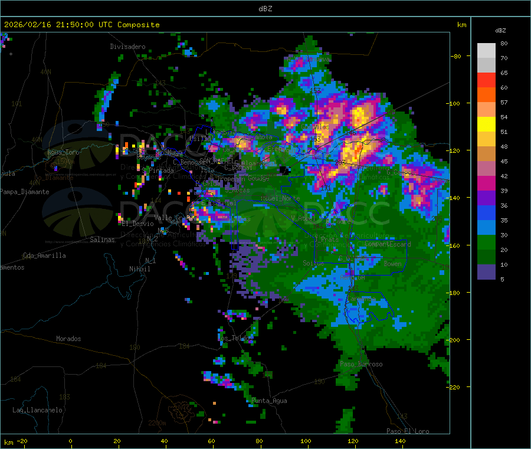Click the CompantEscard place label
This screenshot has height=449, width=531.
[x=388, y=244]
